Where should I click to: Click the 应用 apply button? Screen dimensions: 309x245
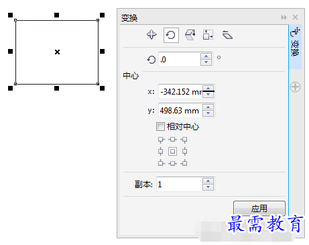pos(259,208)
